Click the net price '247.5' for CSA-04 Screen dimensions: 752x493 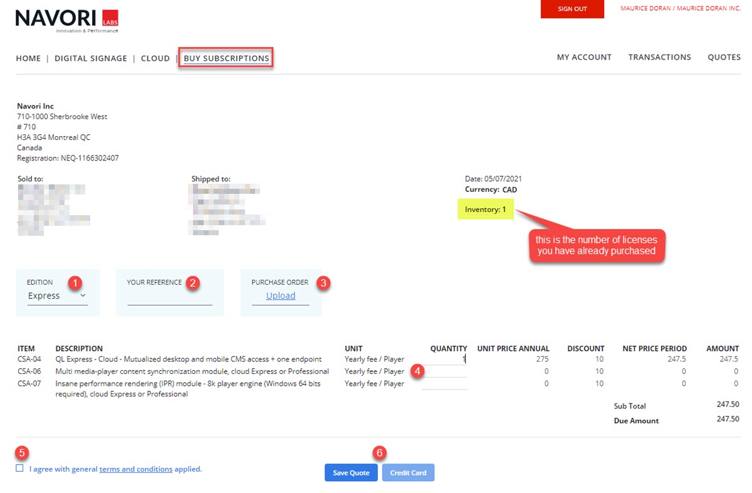(x=677, y=359)
